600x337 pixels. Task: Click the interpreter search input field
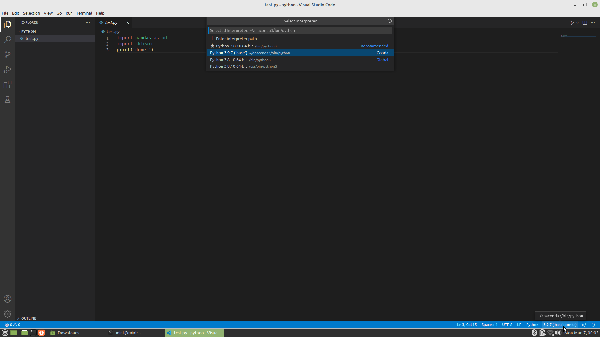click(x=300, y=30)
